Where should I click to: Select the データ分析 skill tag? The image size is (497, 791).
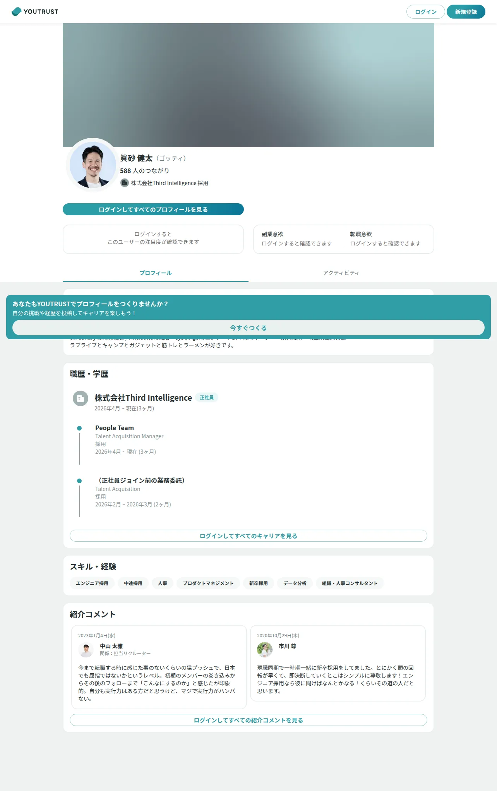click(295, 583)
